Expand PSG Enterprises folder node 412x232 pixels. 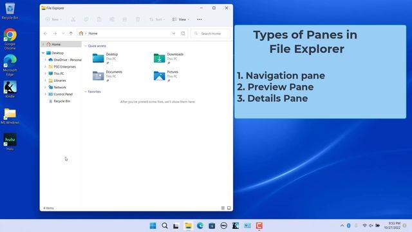click(46, 67)
